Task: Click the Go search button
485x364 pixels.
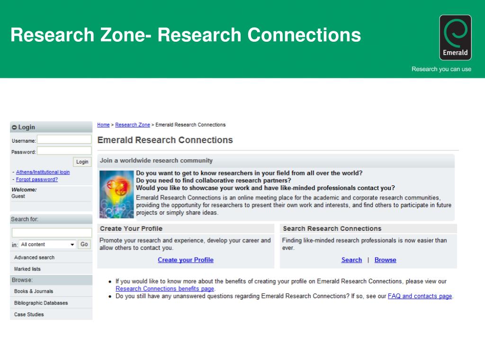Action: (84, 244)
